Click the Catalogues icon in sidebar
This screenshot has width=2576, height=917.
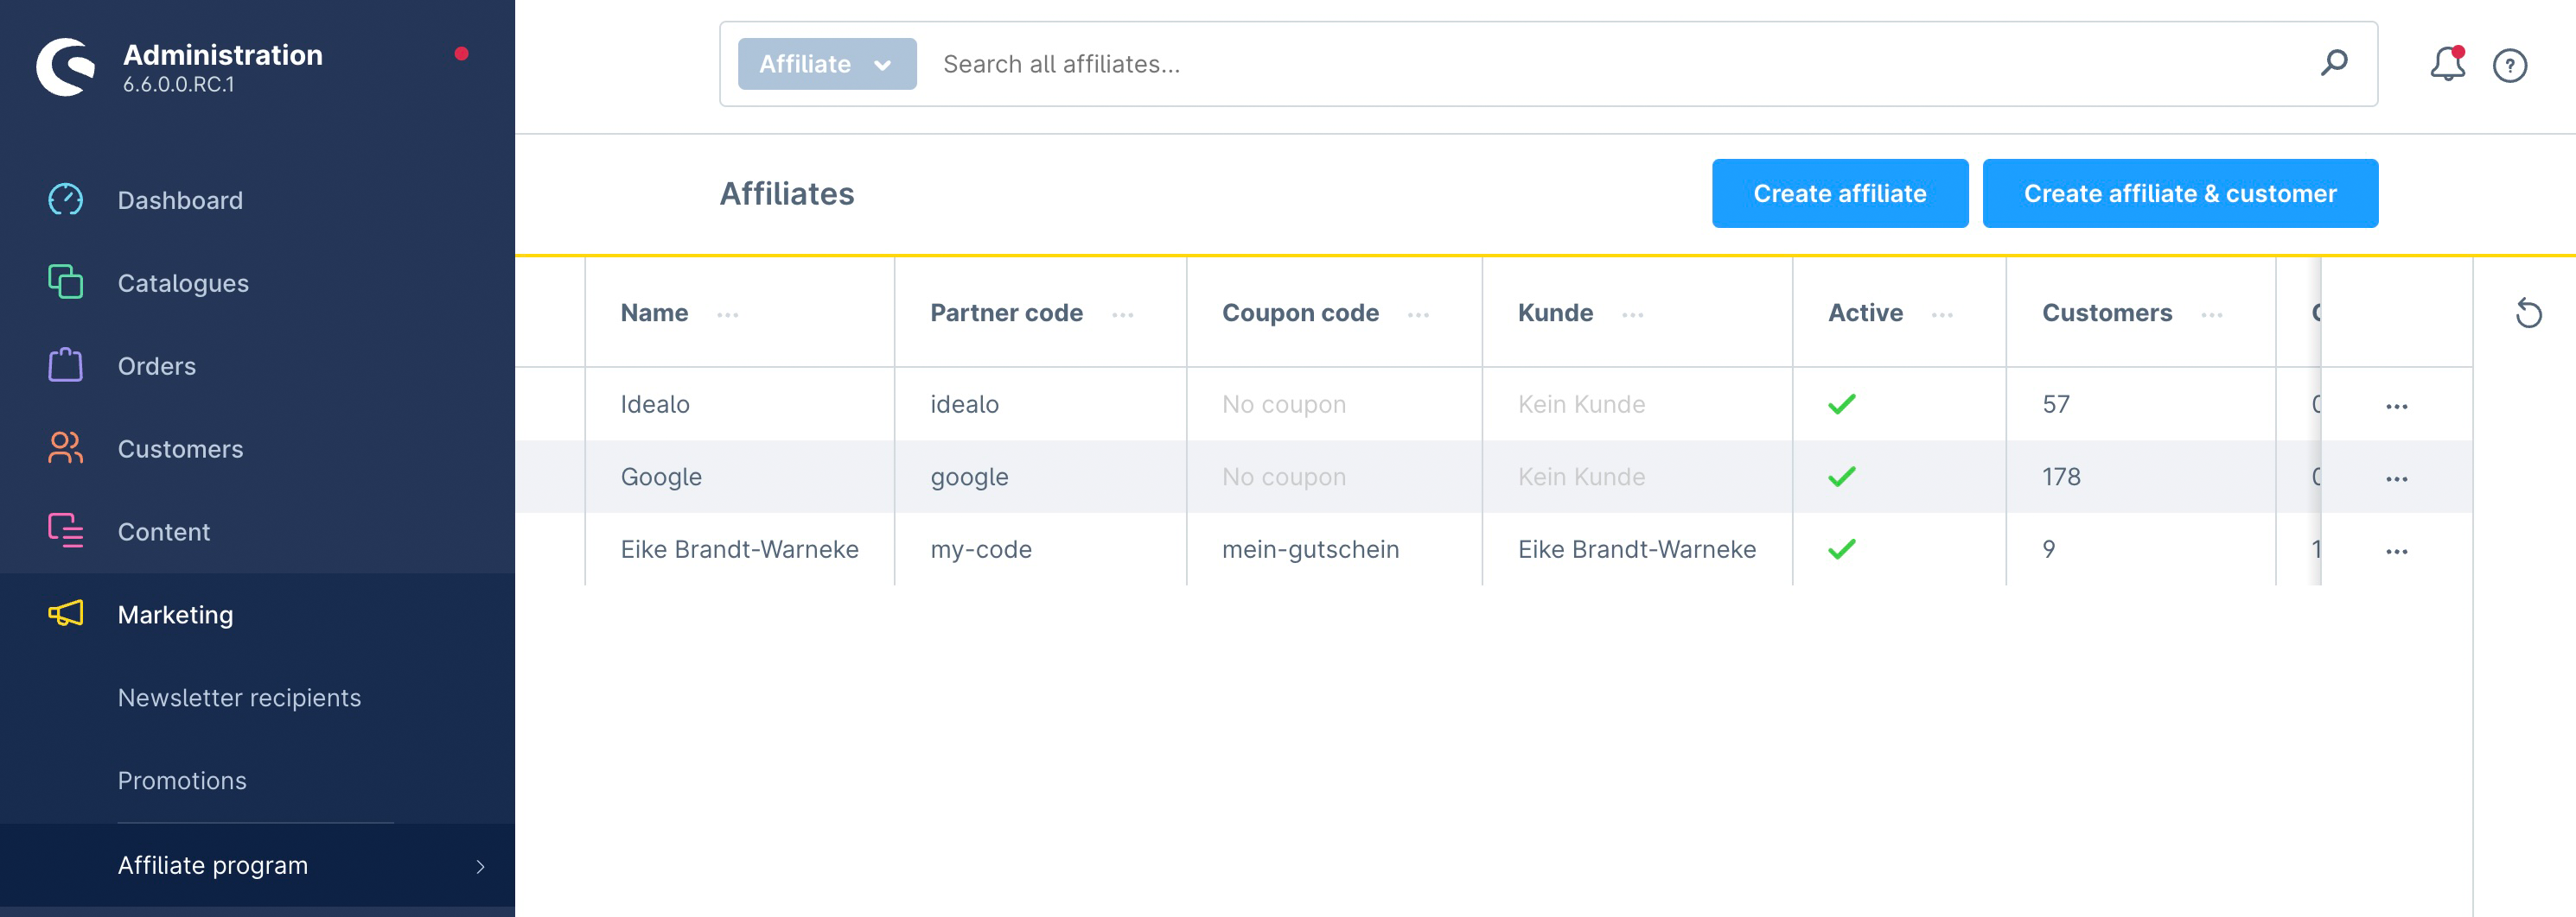click(x=66, y=282)
